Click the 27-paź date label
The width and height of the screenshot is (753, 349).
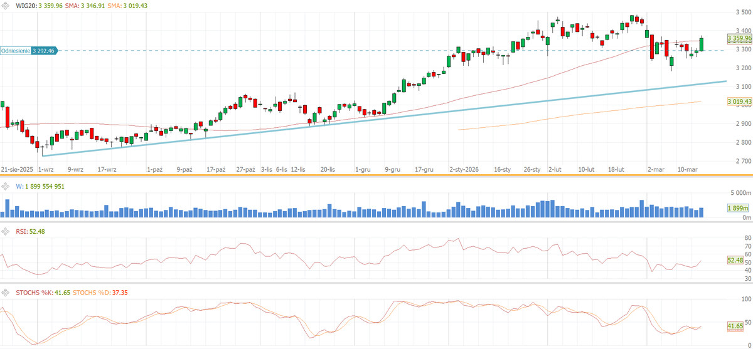245,169
